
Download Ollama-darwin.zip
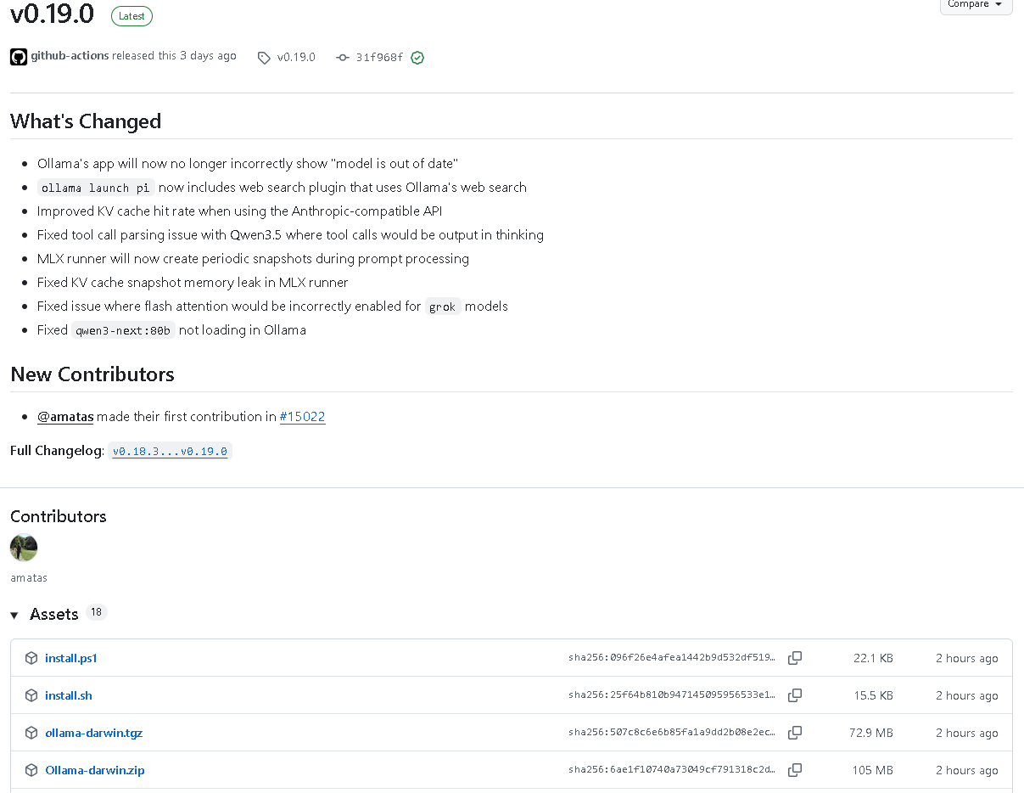(95, 770)
